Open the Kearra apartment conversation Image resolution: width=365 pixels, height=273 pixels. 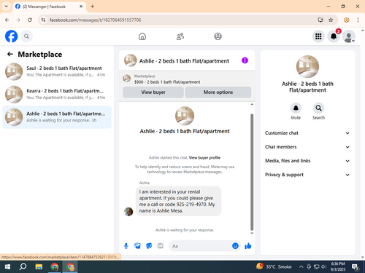point(57,94)
